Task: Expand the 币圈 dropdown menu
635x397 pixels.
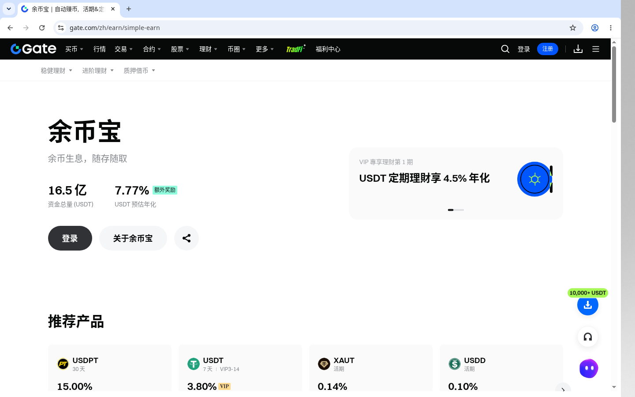Action: point(236,49)
